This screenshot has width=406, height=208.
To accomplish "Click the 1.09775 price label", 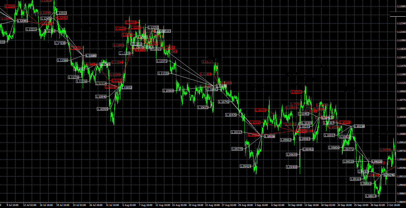I will (237, 149).
